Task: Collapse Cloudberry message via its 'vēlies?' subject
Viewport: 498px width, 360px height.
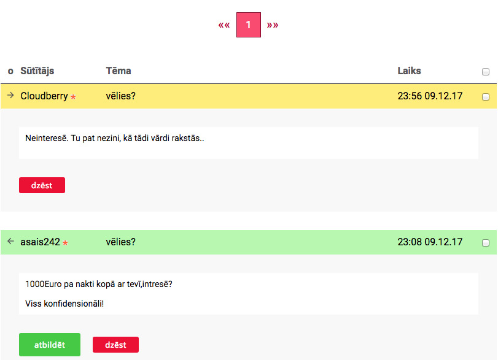Action: [120, 96]
